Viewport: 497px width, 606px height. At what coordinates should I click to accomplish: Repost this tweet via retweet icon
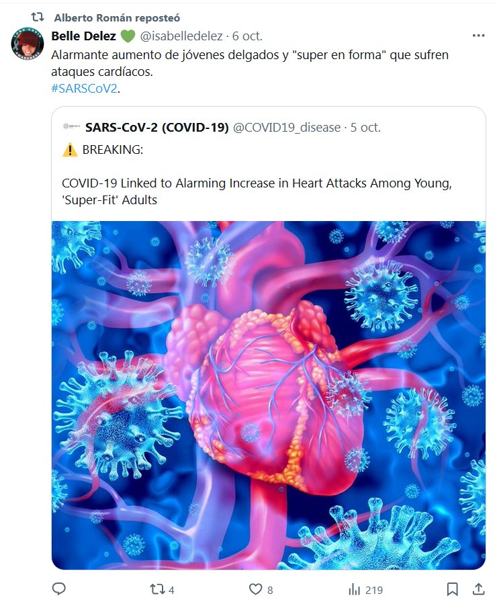[x=156, y=589]
